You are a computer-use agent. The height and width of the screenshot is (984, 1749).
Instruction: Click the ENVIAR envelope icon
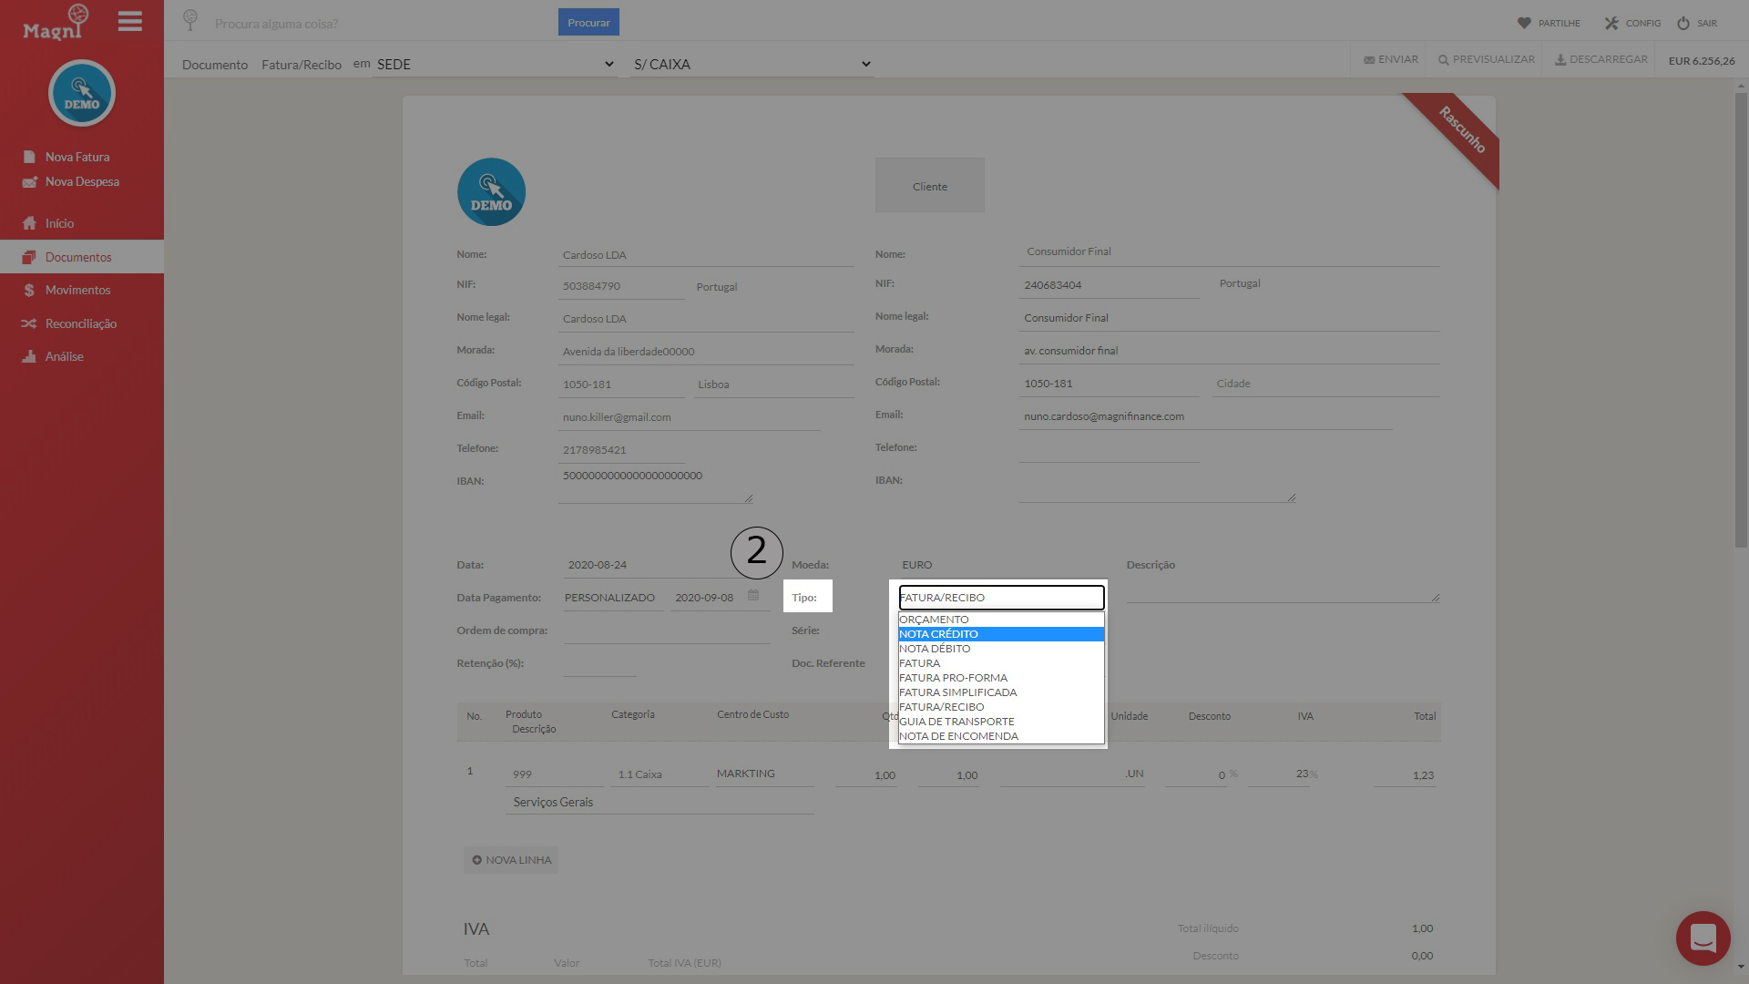tap(1369, 59)
